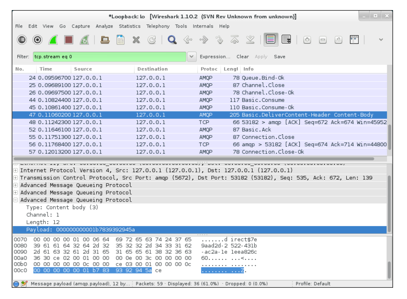
Task: Open the Statistics menu
Action: (x=130, y=26)
